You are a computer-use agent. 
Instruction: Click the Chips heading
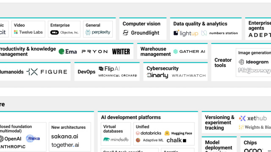250,143
